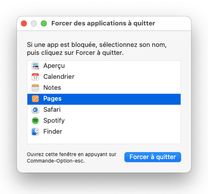
Task: Click the Finder face icon
Action: pos(35,132)
